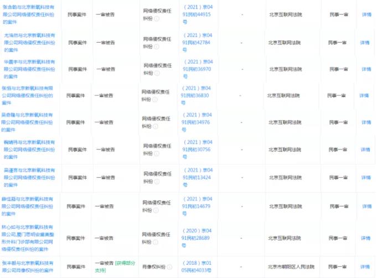Open 鞠婧祎 case title link

[29, 150]
